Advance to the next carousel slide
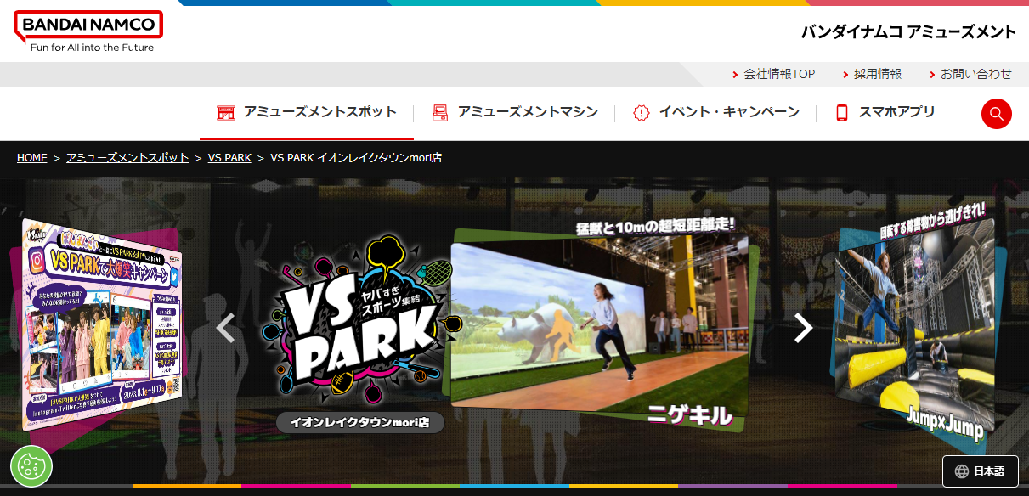 click(803, 327)
